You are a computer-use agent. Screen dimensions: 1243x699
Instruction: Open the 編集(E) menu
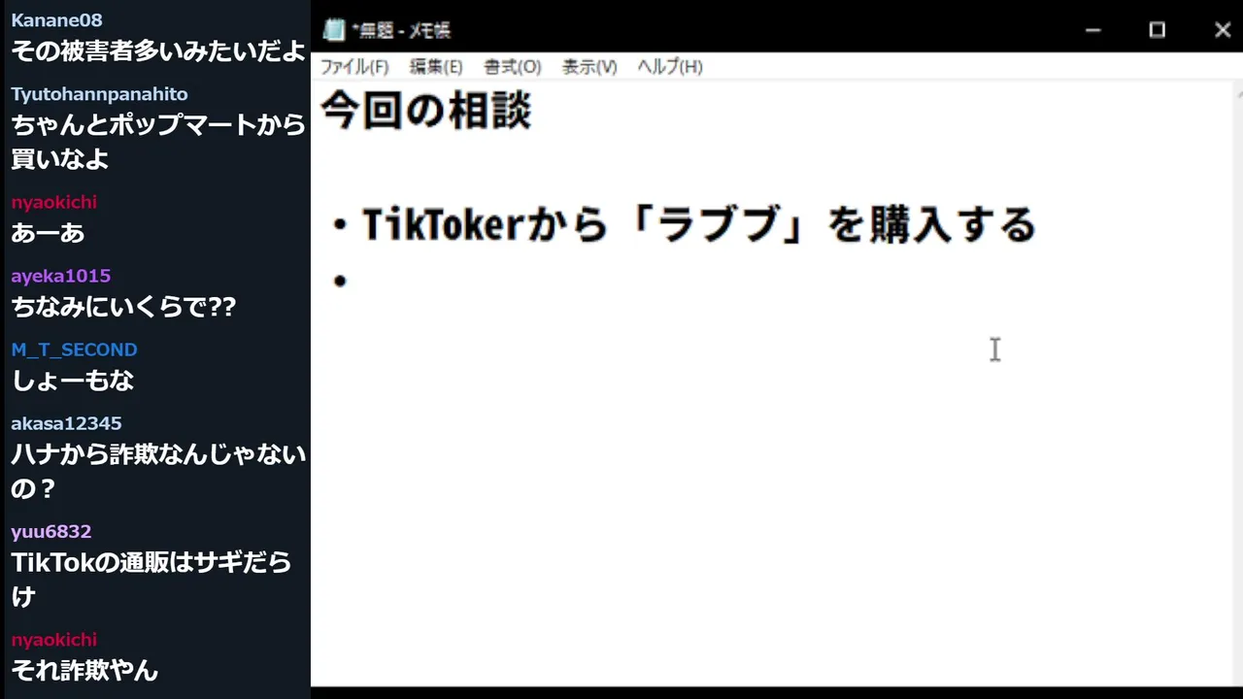point(436,66)
